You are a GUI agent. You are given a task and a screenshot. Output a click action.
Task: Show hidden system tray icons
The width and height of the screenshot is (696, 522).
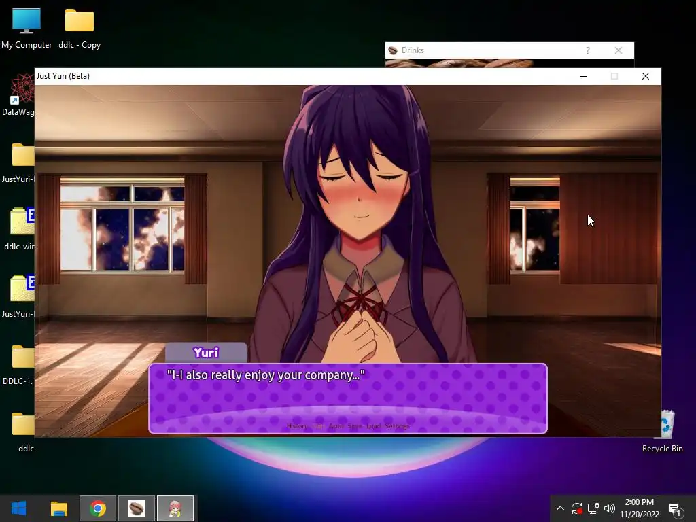(560, 508)
